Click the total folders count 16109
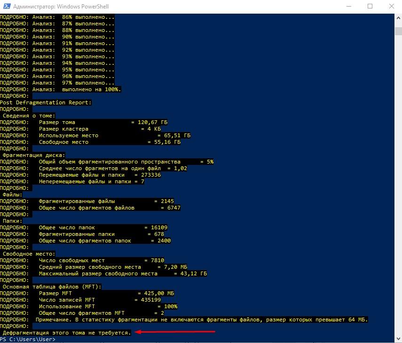This screenshot has height=343, width=402. click(x=159, y=227)
